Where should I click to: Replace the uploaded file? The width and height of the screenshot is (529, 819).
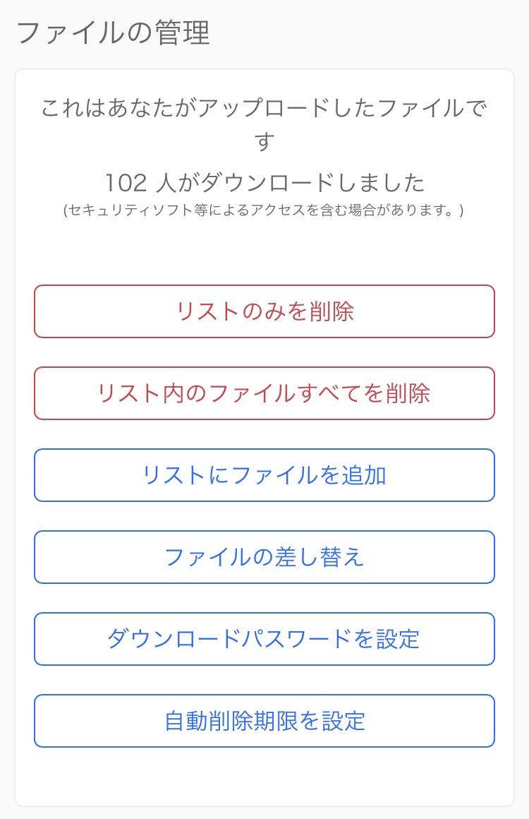264,557
